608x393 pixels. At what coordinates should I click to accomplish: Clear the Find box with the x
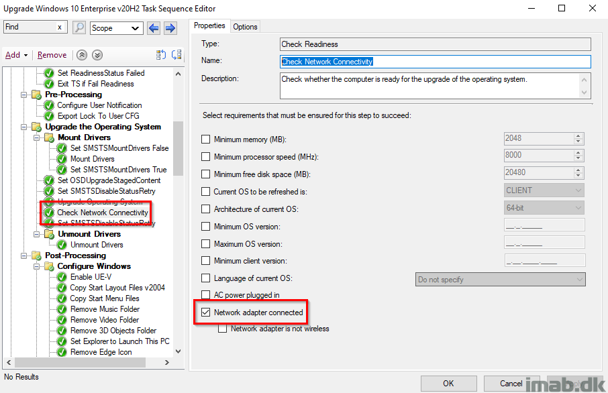[59, 27]
